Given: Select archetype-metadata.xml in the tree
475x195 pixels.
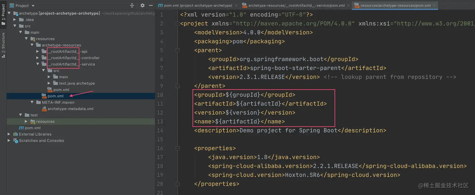Looking at the screenshot, I should pos(70,109).
